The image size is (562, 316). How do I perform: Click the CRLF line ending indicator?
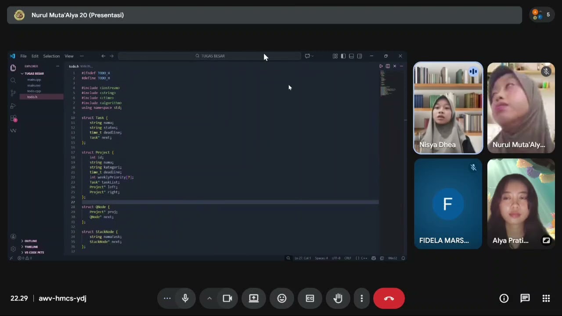point(348,258)
